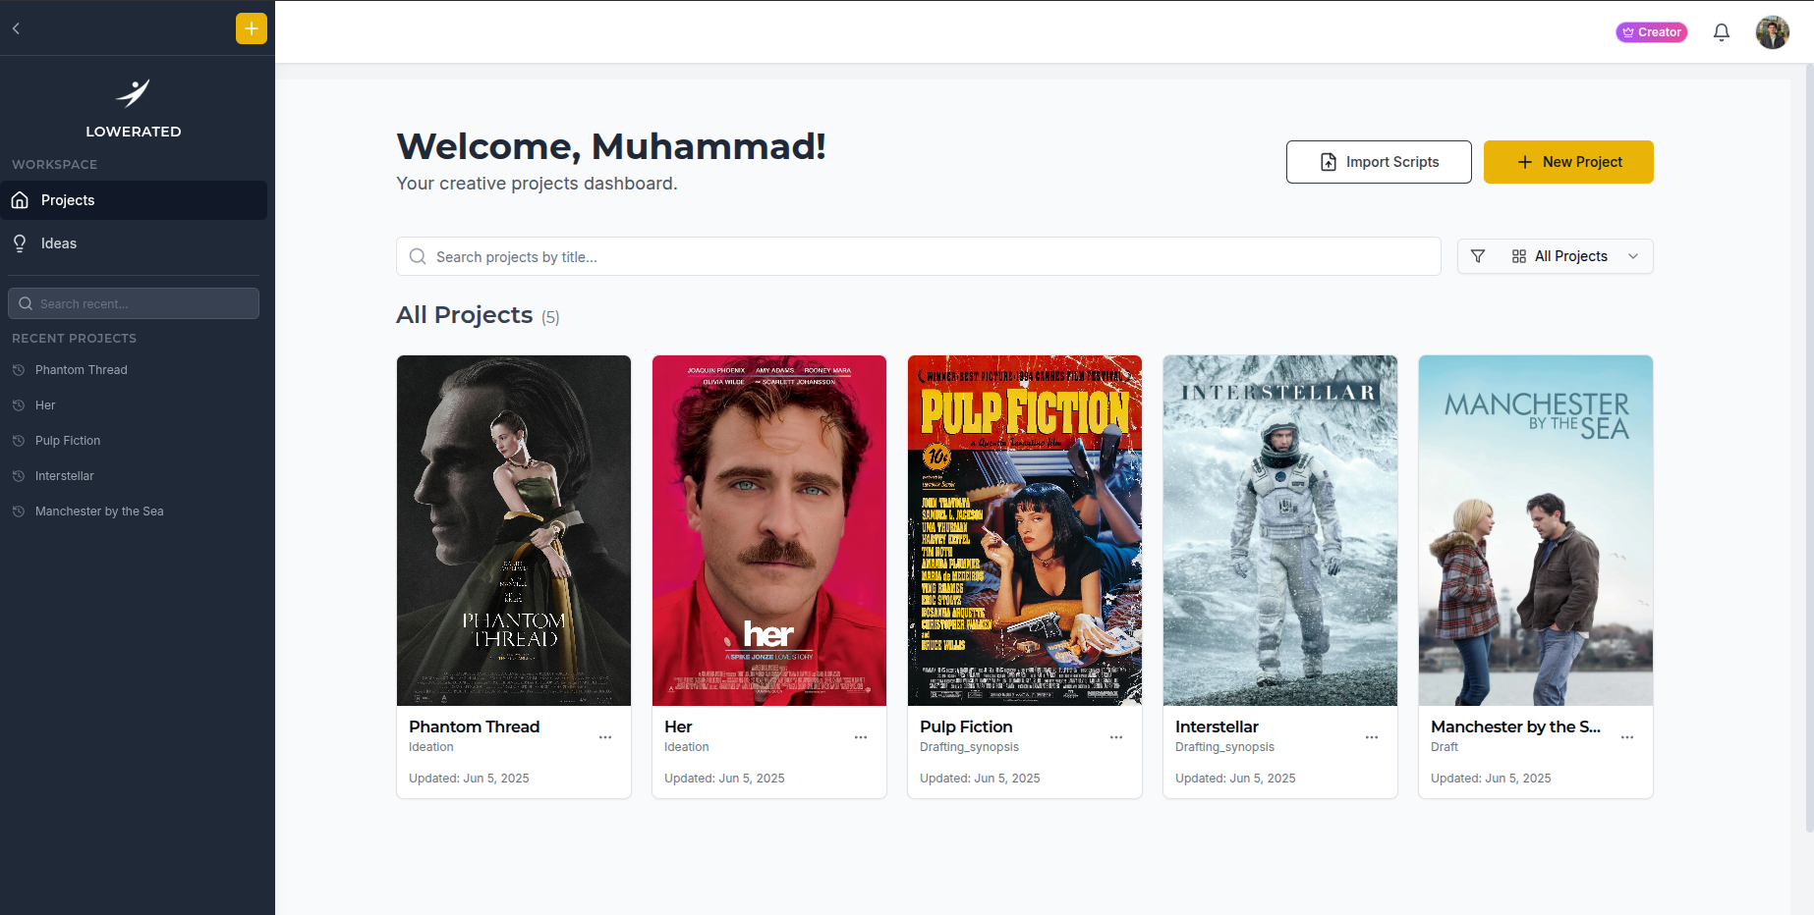The height and width of the screenshot is (915, 1814).
Task: Open more options for Manchester by the Sea card
Action: pyautogui.click(x=1627, y=737)
